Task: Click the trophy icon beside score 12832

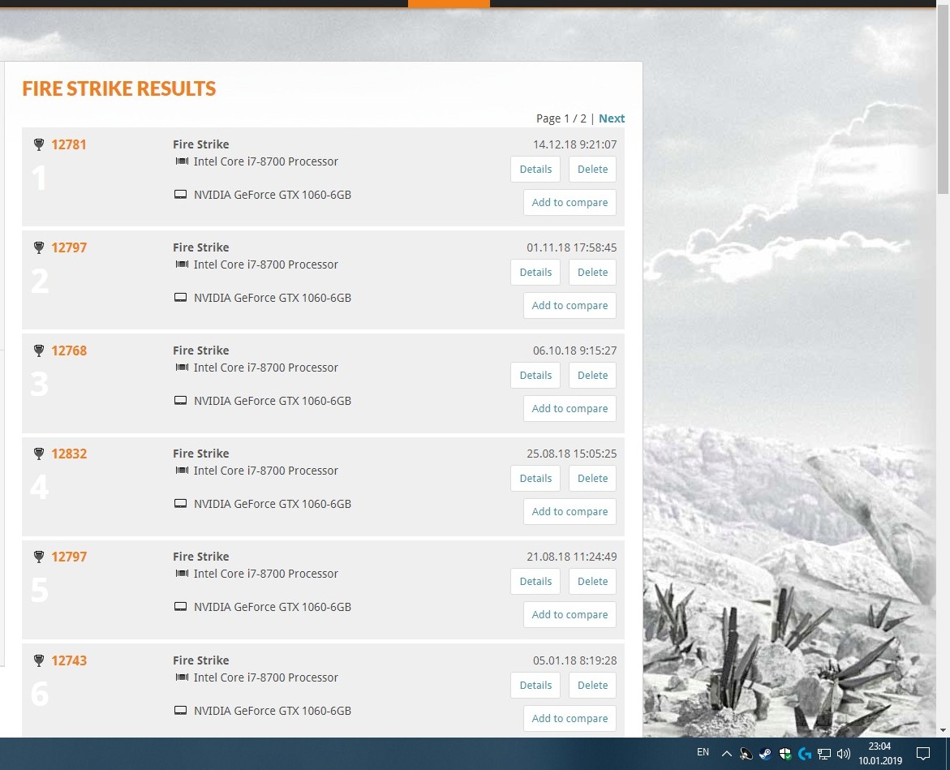Action: [39, 454]
